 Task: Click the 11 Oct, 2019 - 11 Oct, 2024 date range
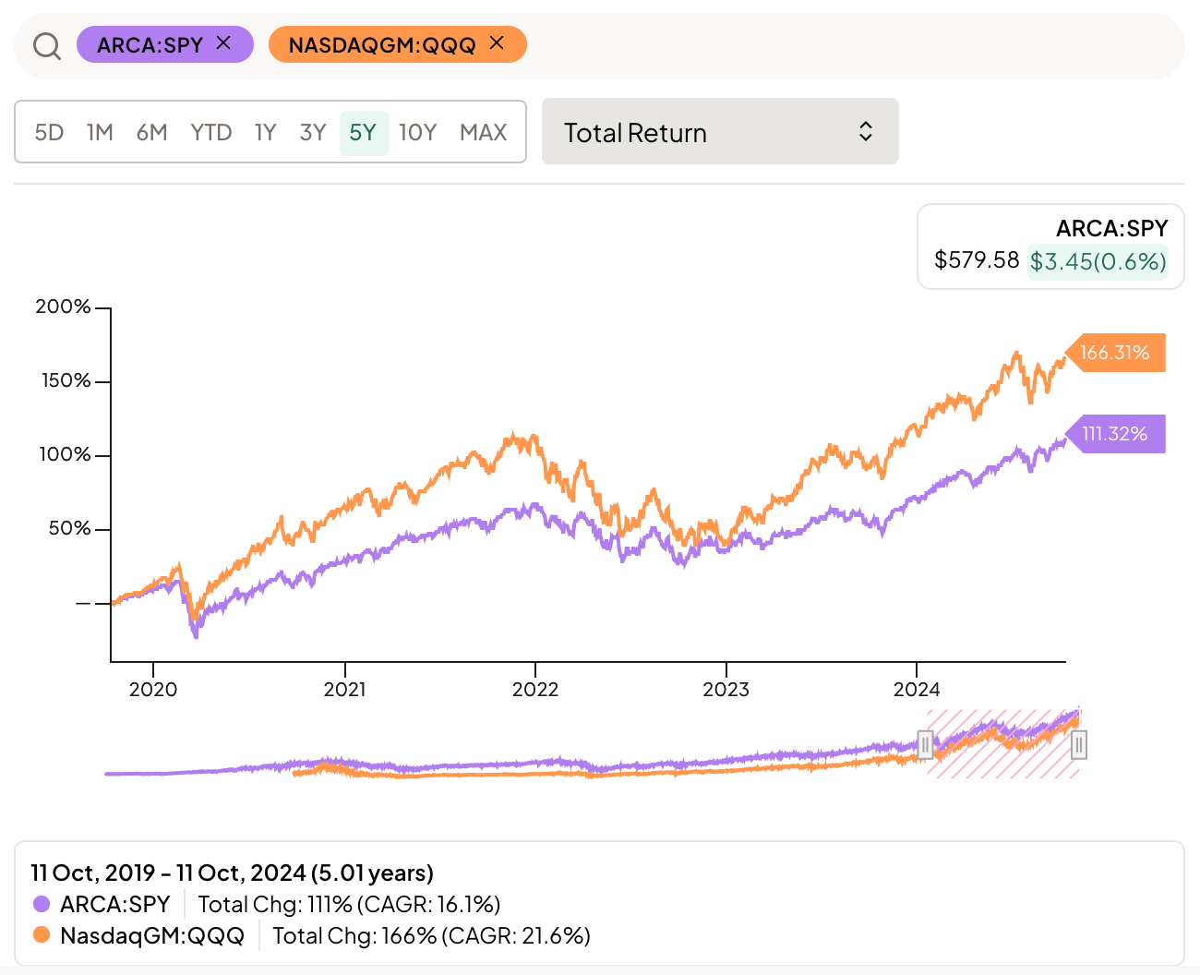[232, 873]
